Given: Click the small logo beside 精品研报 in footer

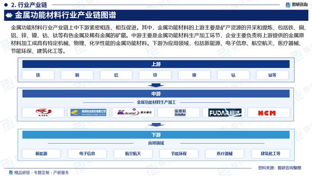Looking at the screenshot, I should 11,172.
